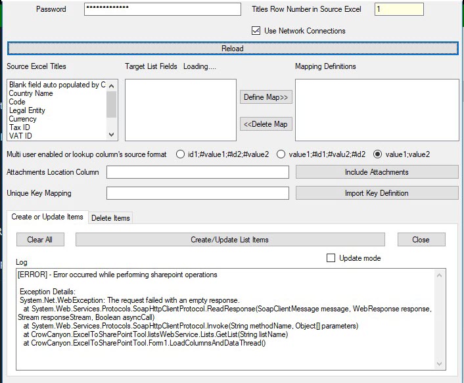
Task: Choose value1;value2 radio option
Action: click(378, 154)
